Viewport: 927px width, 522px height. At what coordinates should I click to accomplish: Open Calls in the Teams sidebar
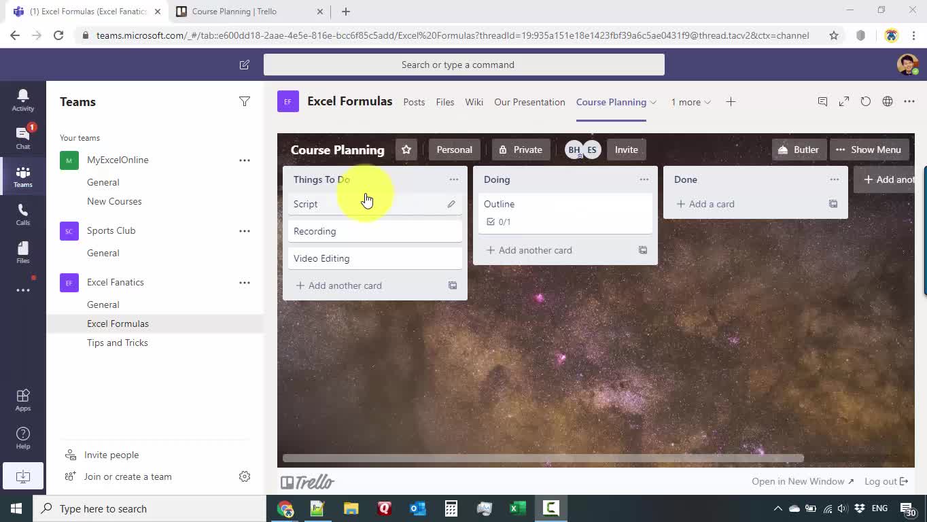pyautogui.click(x=23, y=213)
